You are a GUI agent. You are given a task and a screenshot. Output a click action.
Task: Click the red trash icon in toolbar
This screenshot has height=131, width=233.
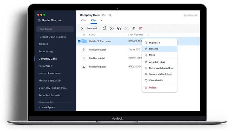pyautogui.click(x=141, y=28)
